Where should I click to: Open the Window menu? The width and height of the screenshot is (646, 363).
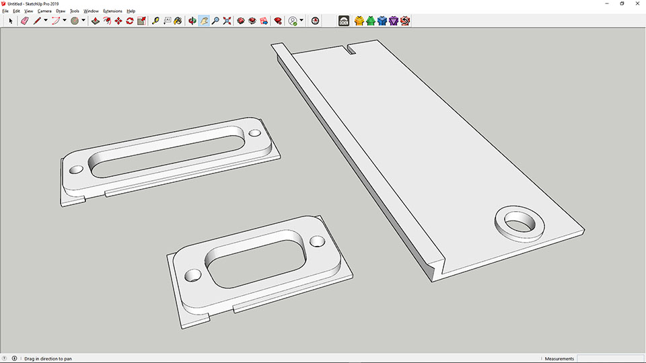91,11
